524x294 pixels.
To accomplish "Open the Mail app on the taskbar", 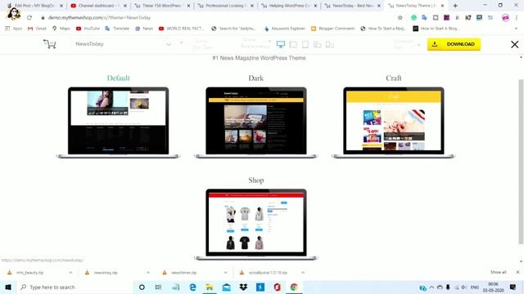I will click(x=226, y=287).
